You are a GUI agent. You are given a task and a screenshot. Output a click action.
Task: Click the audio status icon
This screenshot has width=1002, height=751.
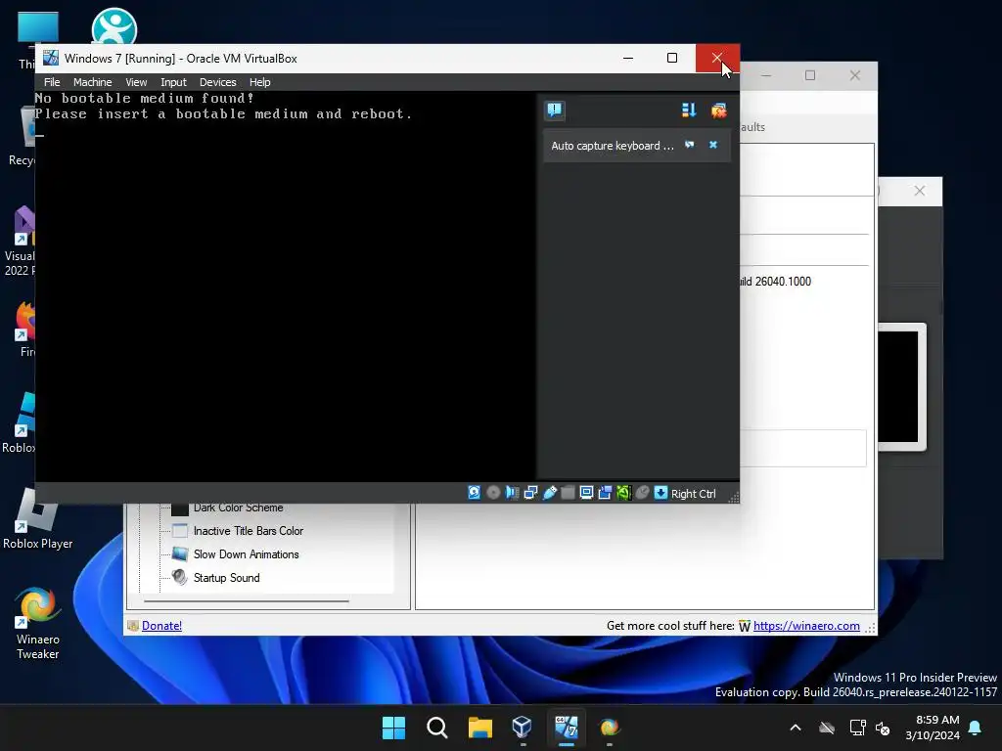point(512,493)
